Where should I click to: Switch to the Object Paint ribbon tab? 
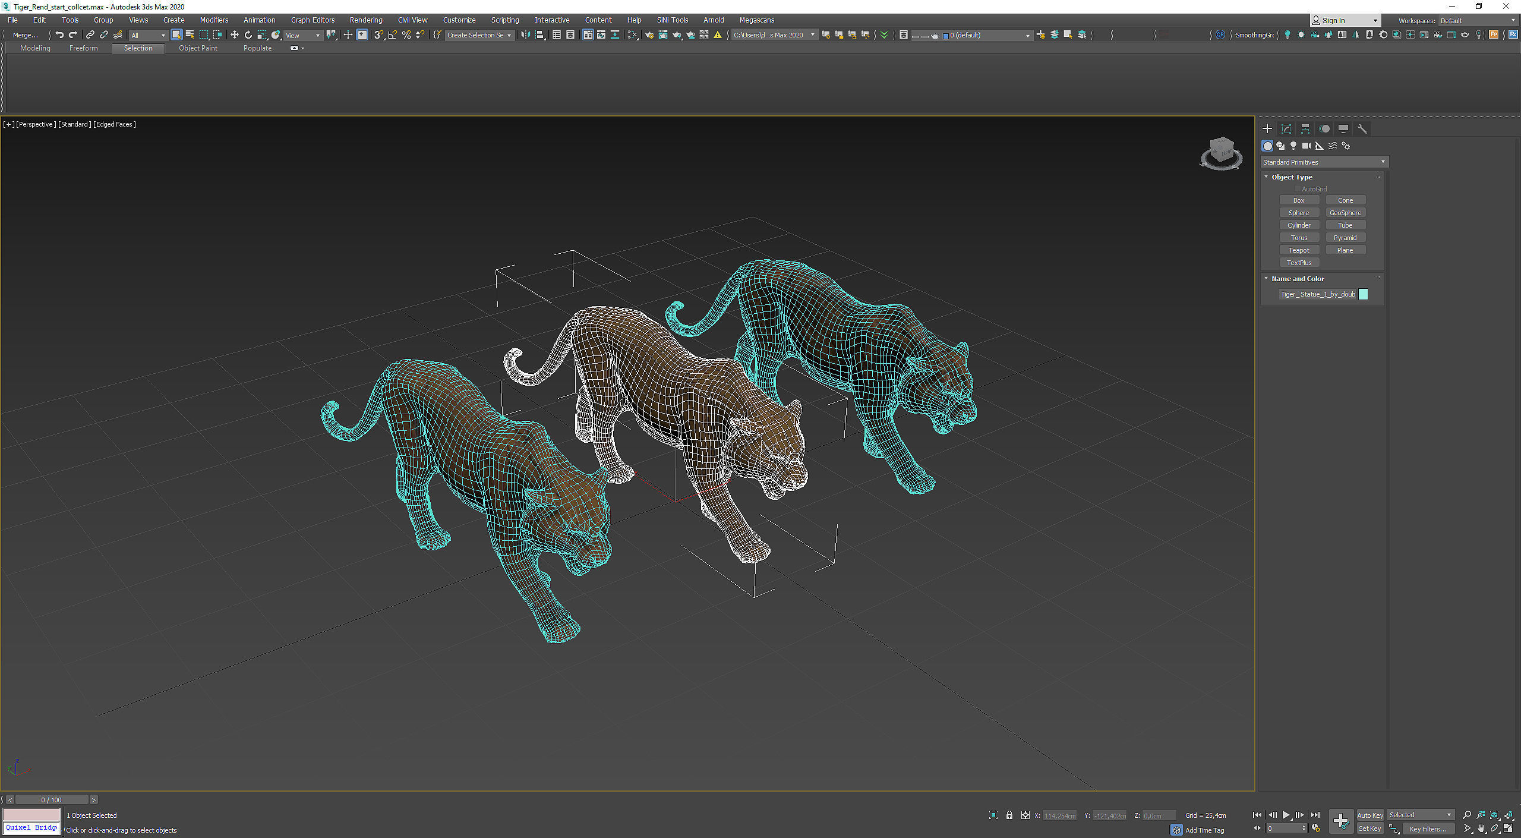tap(198, 48)
